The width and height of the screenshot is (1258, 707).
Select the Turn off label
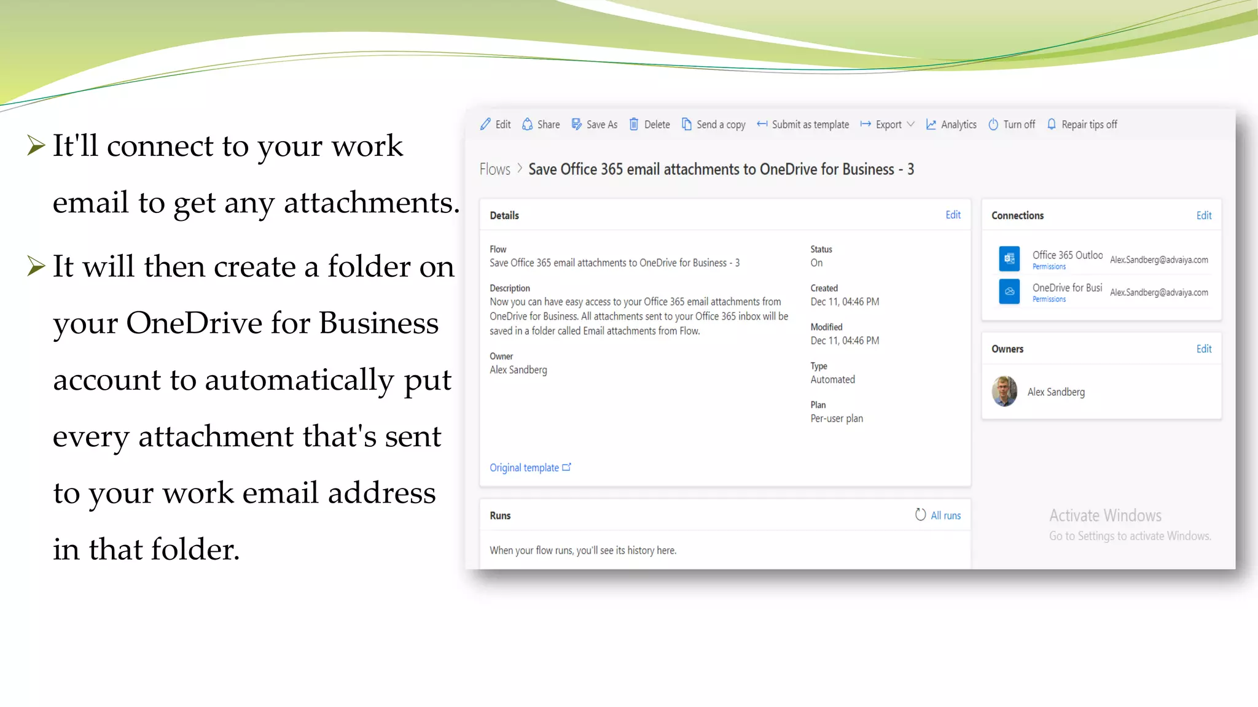click(1019, 125)
